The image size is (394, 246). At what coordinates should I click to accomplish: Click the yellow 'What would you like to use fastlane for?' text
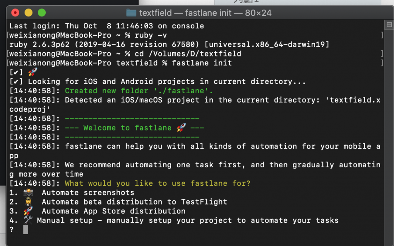coord(157,183)
